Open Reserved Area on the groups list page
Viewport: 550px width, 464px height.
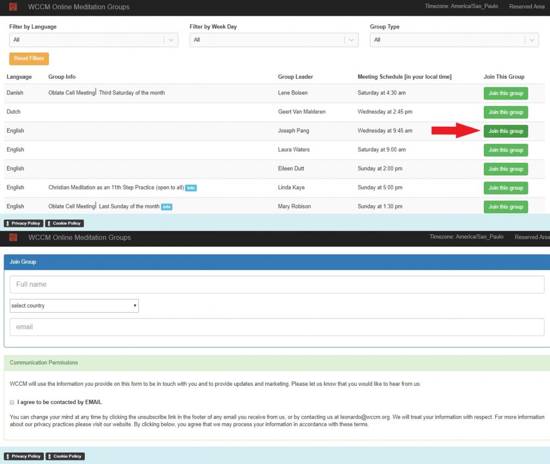click(527, 6)
